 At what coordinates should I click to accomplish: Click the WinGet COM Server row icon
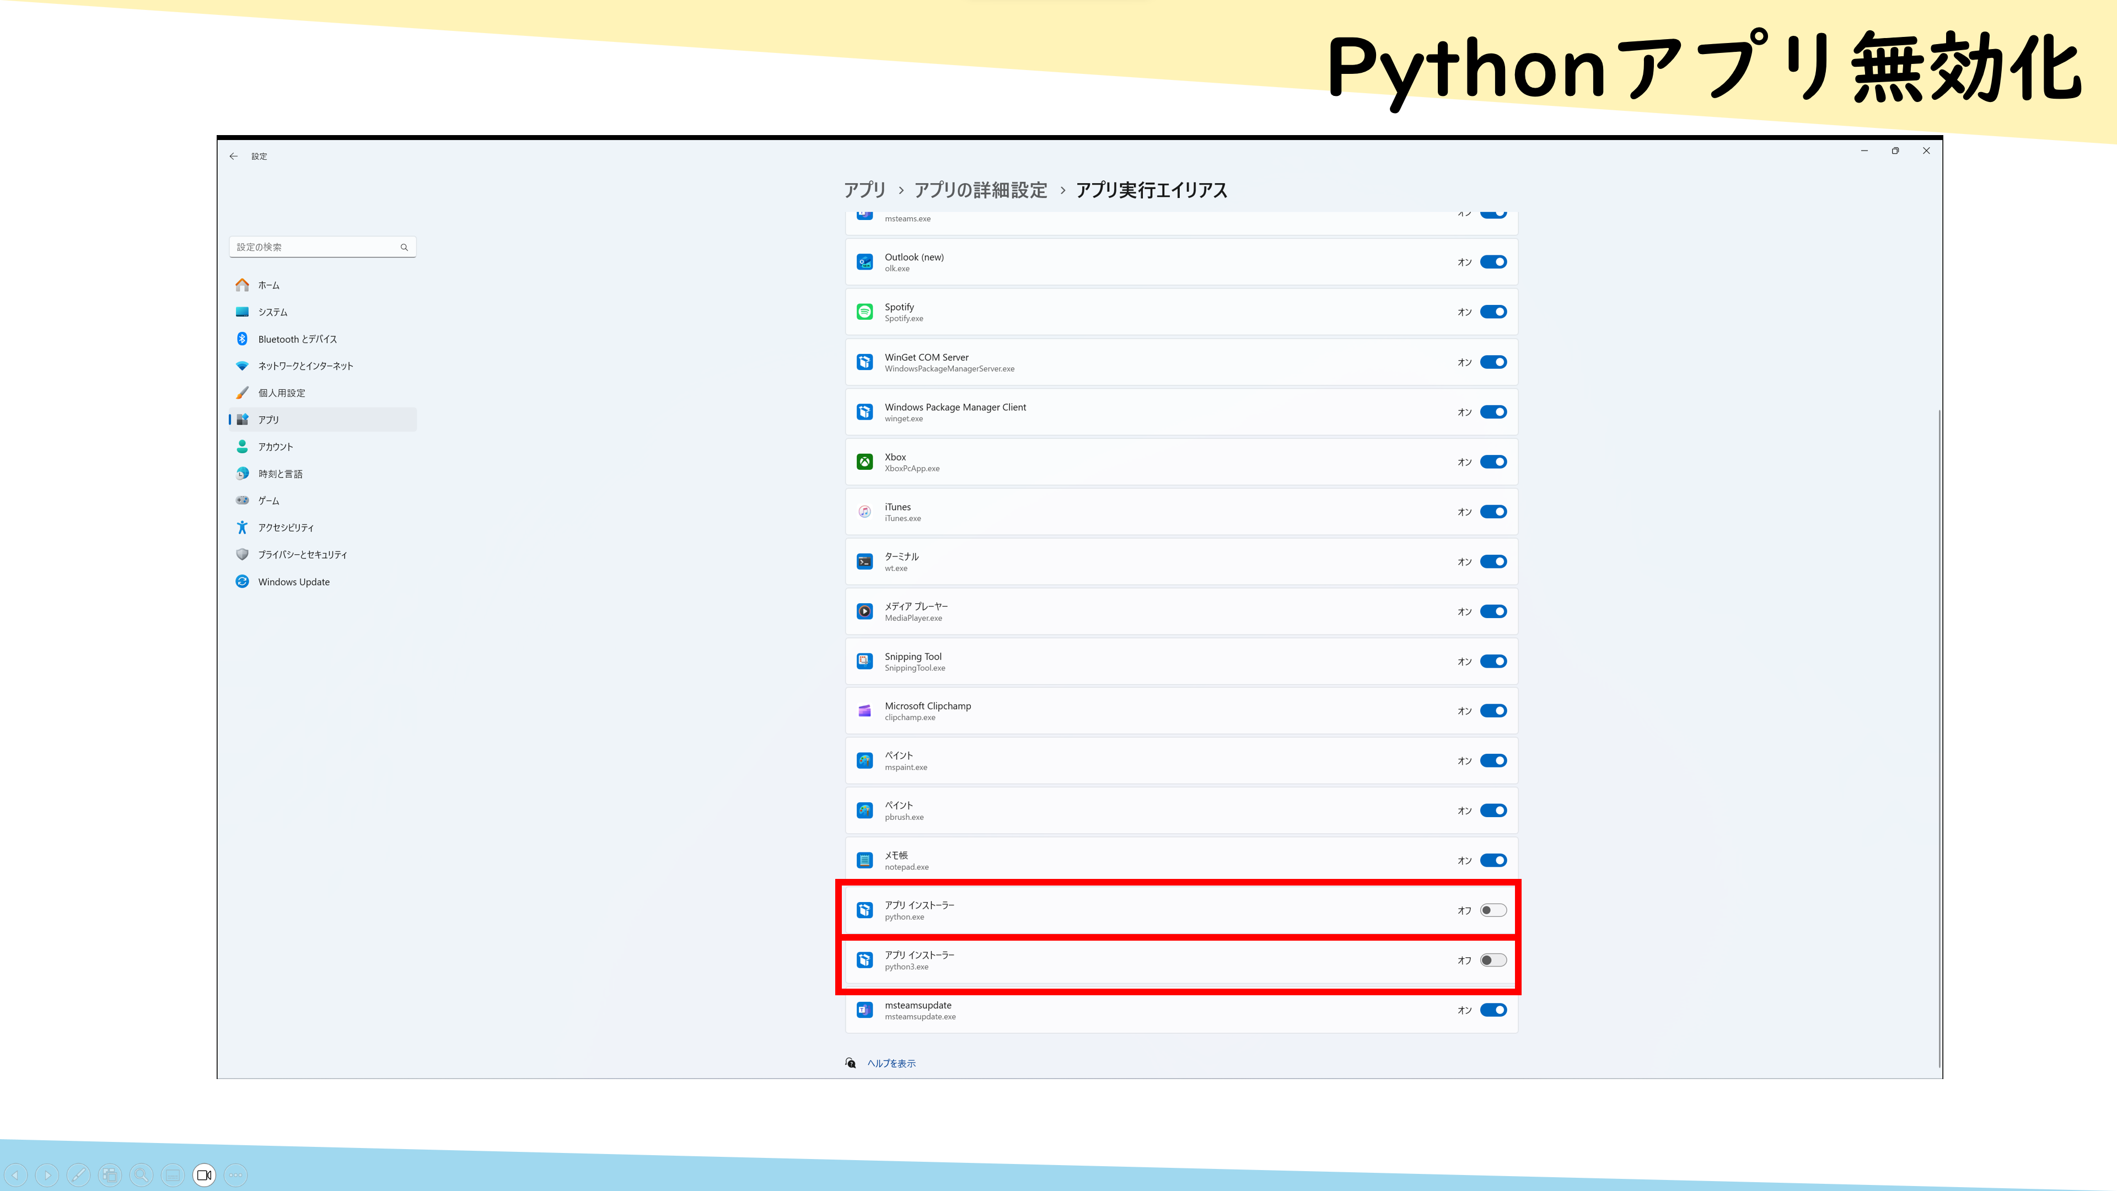pyautogui.click(x=864, y=362)
